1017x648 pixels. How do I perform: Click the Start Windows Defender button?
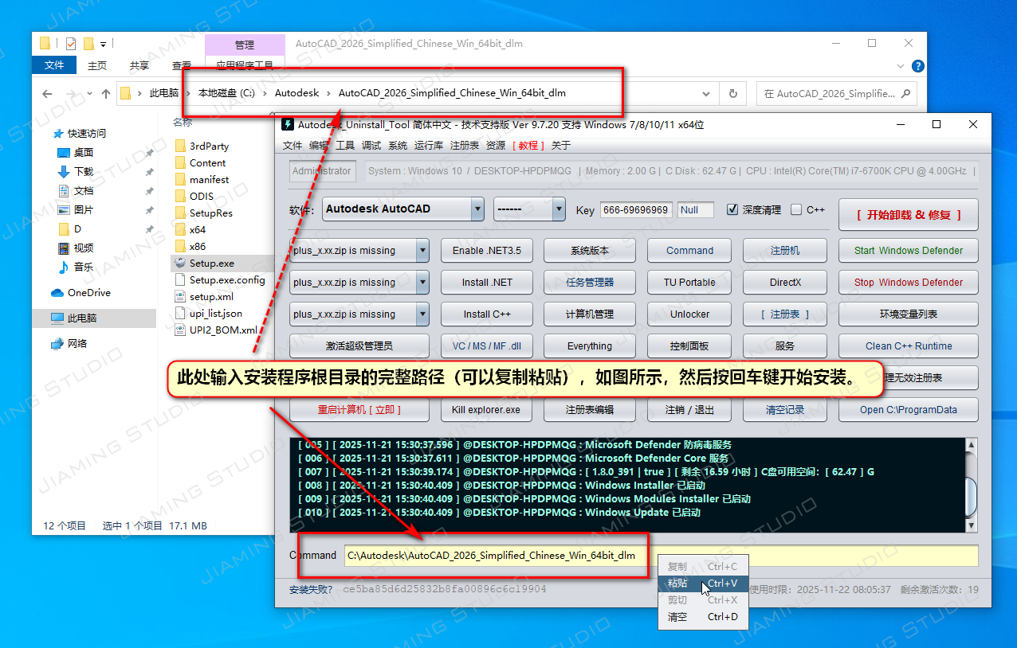coord(908,250)
